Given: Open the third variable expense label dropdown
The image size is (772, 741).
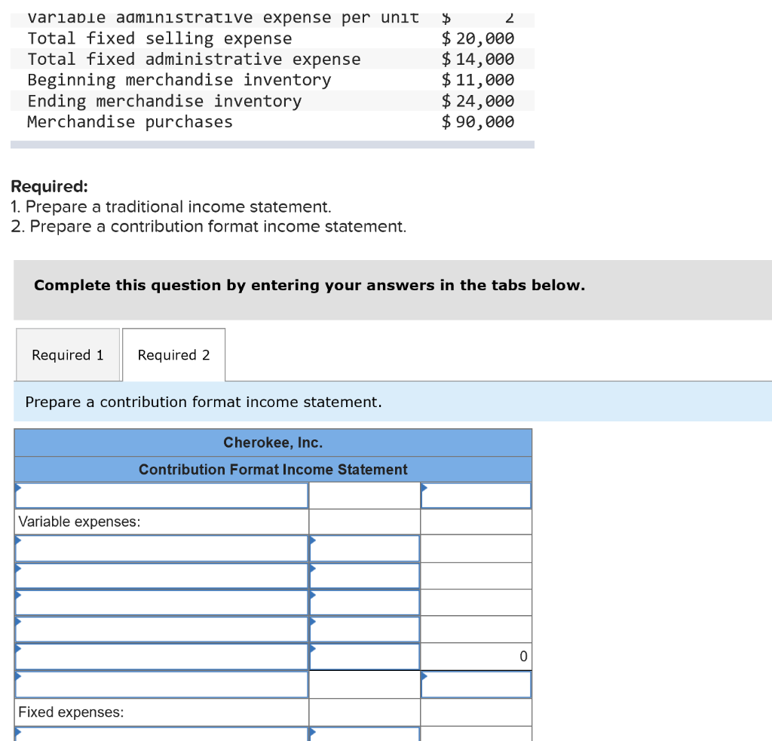Looking at the screenshot, I should point(161,602).
